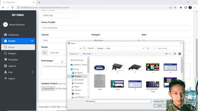
Task: Focus the Nama Produk input field
Action: 116,28
